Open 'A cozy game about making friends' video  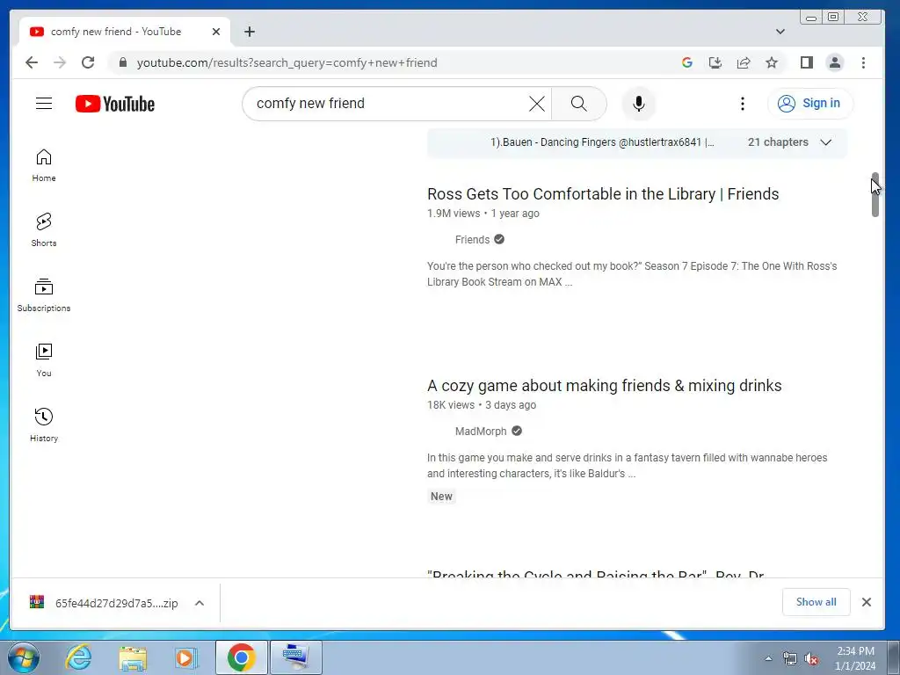click(605, 386)
